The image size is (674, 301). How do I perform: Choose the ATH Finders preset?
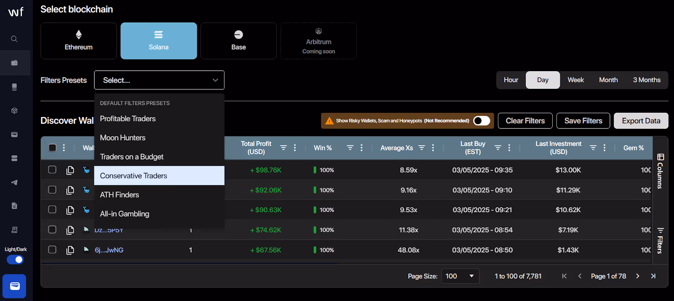click(159, 194)
